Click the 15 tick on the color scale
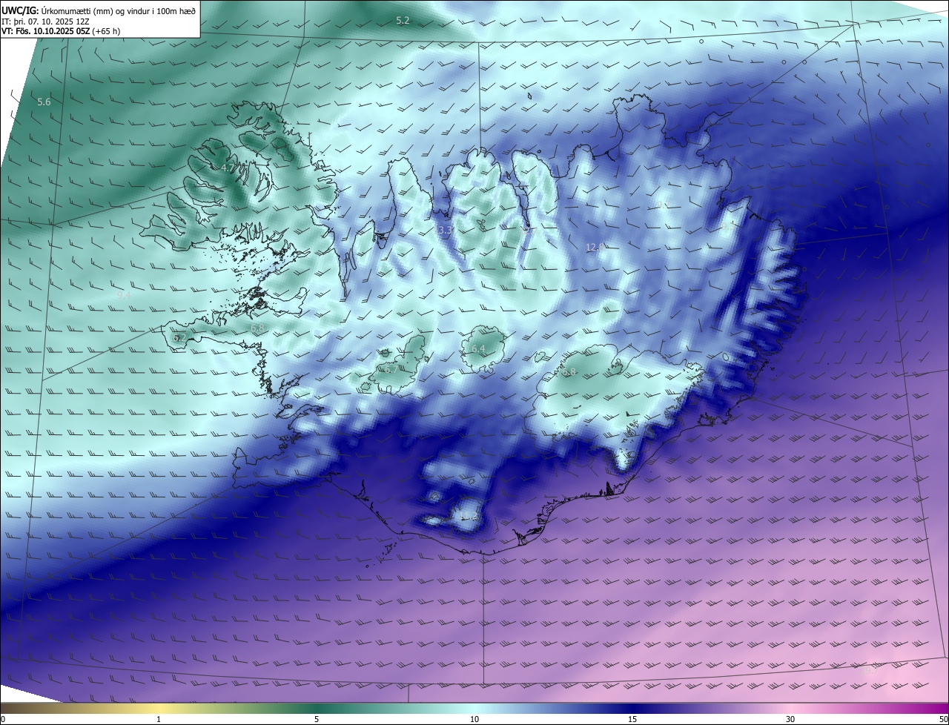 tap(632, 719)
